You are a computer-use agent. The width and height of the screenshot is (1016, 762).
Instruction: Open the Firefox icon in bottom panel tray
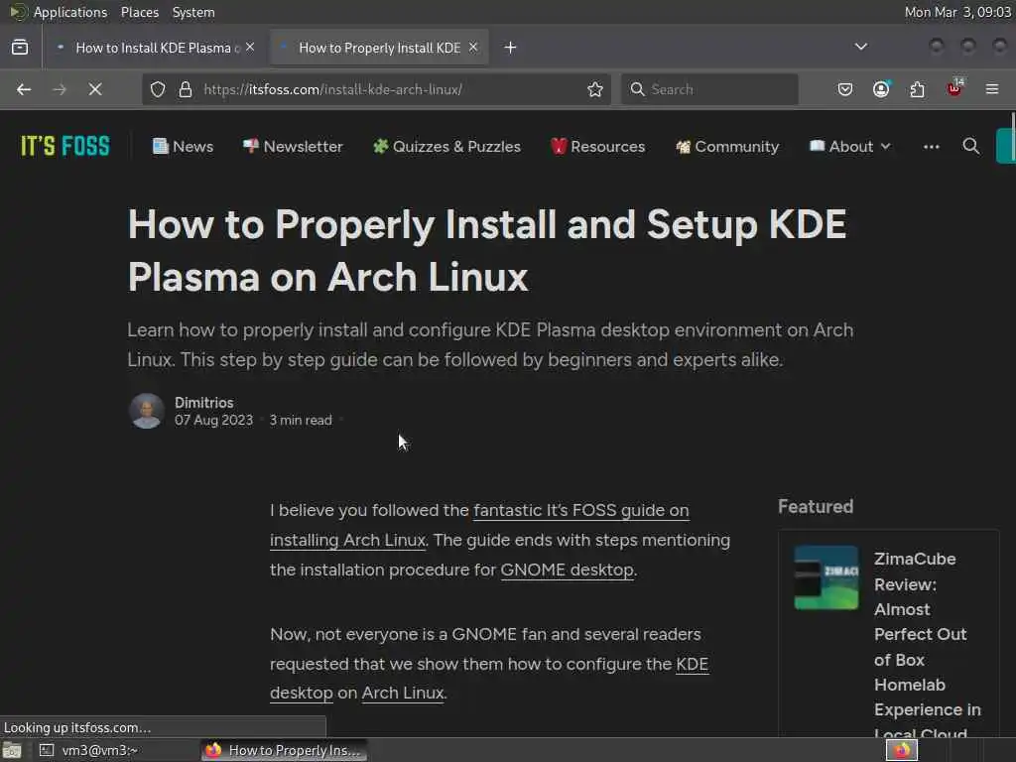[902, 750]
